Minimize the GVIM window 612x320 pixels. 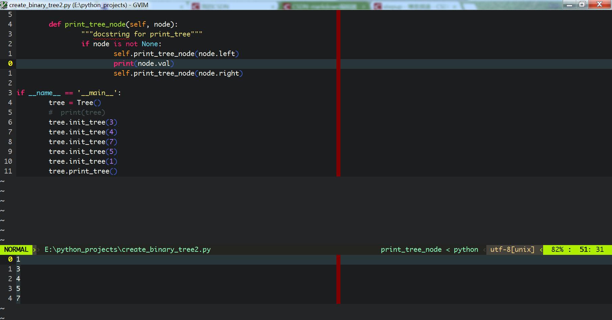[569, 4]
